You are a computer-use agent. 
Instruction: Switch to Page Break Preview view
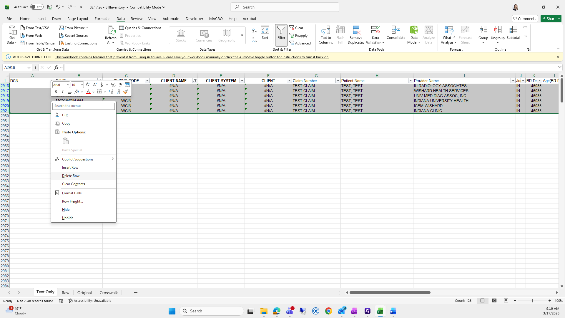(x=506, y=301)
